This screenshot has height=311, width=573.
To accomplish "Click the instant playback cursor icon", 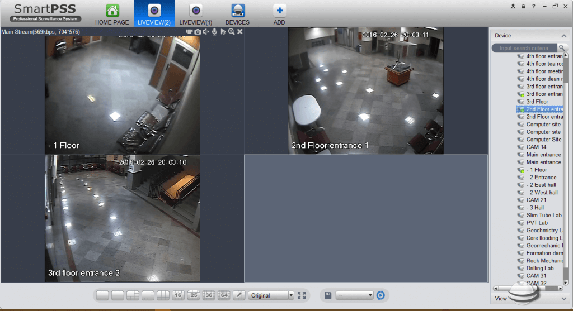I will (223, 32).
